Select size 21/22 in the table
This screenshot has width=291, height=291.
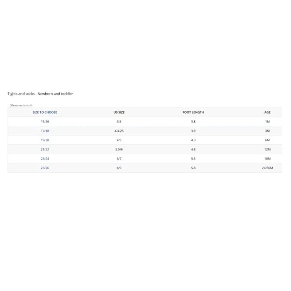pos(45,149)
